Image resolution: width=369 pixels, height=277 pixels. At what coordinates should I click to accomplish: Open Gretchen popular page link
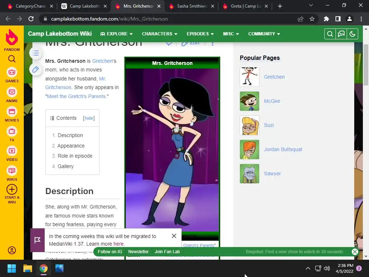[x=274, y=77]
